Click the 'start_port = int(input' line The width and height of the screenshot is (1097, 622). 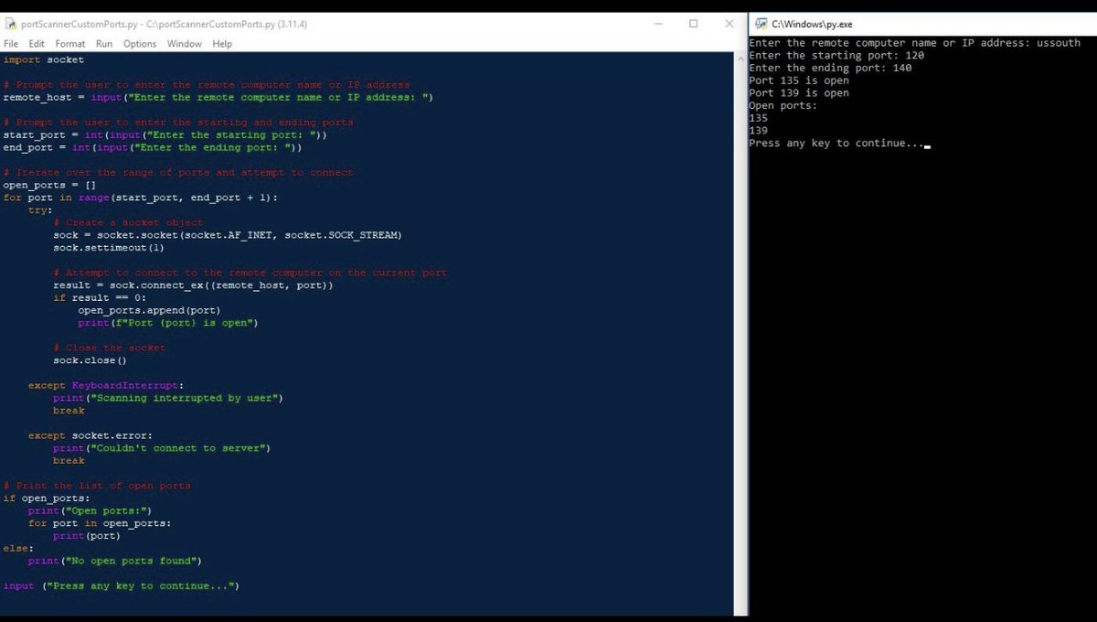[165, 134]
